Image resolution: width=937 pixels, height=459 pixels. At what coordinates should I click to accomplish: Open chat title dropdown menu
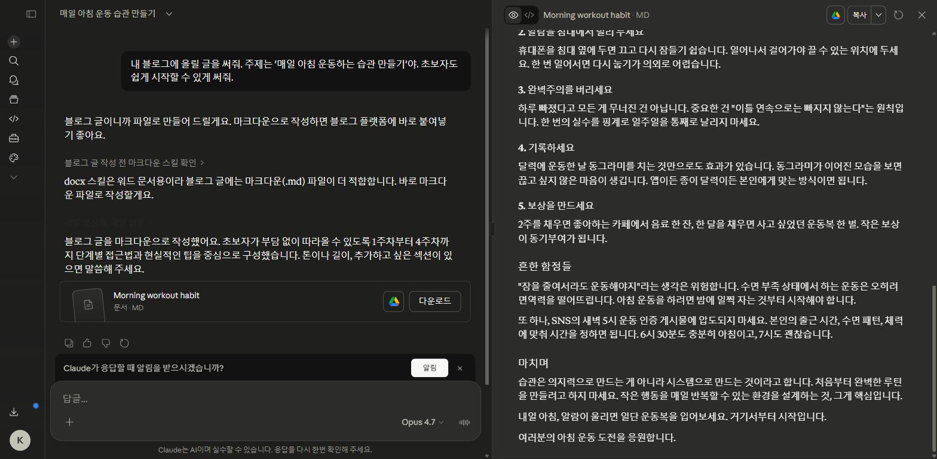click(x=169, y=14)
